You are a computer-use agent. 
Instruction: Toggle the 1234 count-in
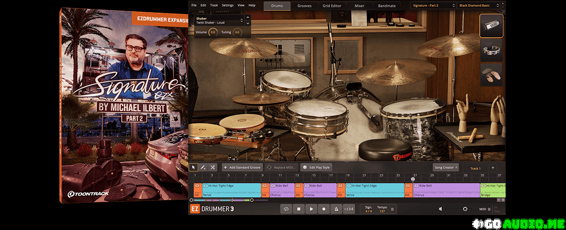click(x=348, y=209)
